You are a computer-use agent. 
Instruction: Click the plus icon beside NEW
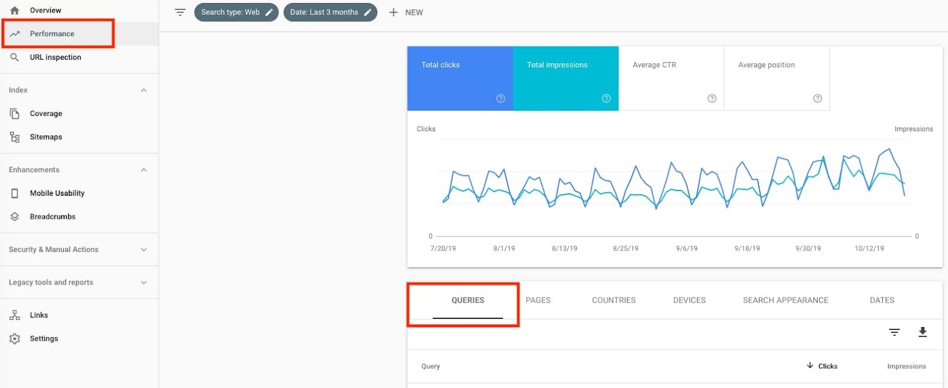click(x=393, y=12)
